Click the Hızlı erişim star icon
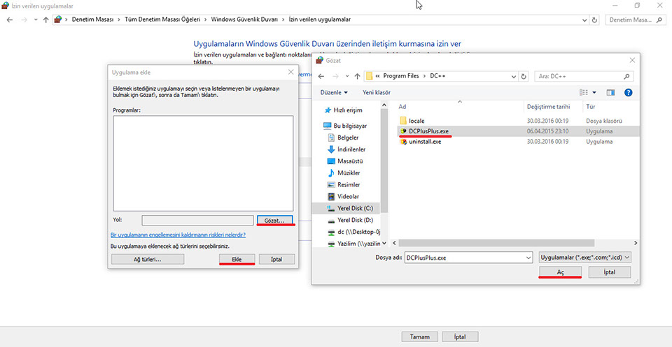The image size is (672, 347). [328, 110]
